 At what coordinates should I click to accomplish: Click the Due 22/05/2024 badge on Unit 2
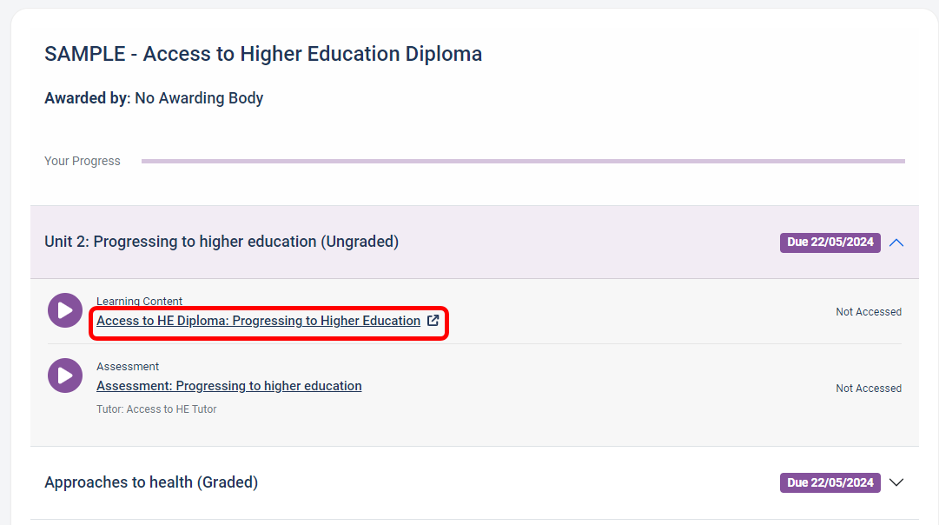pos(830,243)
